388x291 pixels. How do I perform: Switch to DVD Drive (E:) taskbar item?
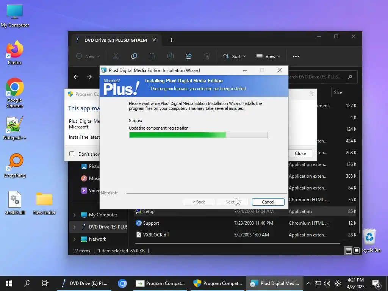84,283
